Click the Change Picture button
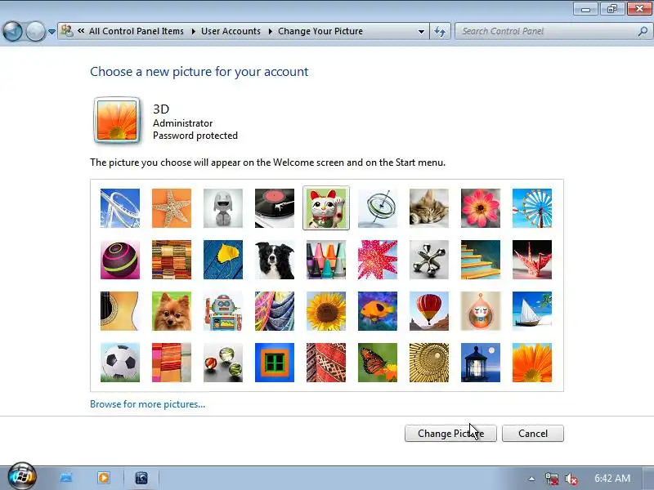 450,434
